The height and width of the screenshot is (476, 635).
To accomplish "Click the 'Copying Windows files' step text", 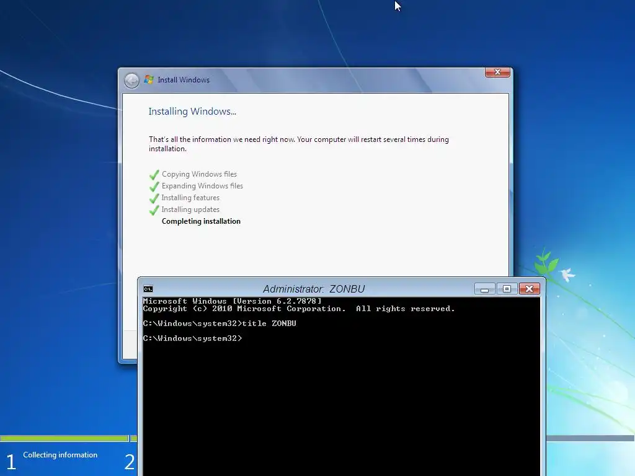I will point(199,174).
